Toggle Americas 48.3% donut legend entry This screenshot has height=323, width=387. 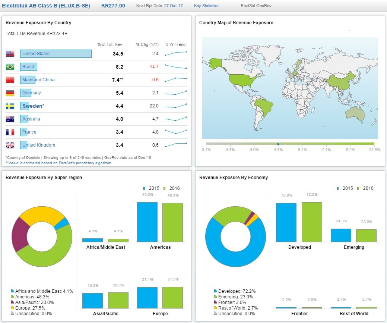coord(30,297)
